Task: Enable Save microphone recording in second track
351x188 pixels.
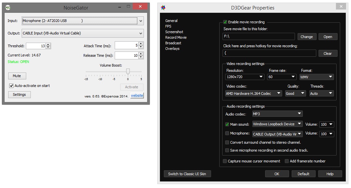Action: 227,150
